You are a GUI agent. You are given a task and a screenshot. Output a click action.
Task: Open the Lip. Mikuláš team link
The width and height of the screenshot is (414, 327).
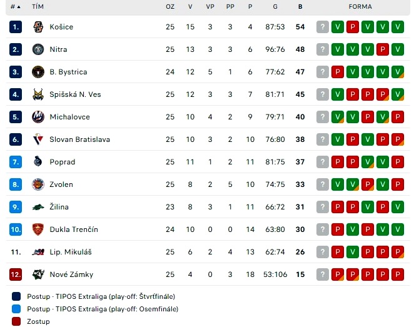coord(71,252)
